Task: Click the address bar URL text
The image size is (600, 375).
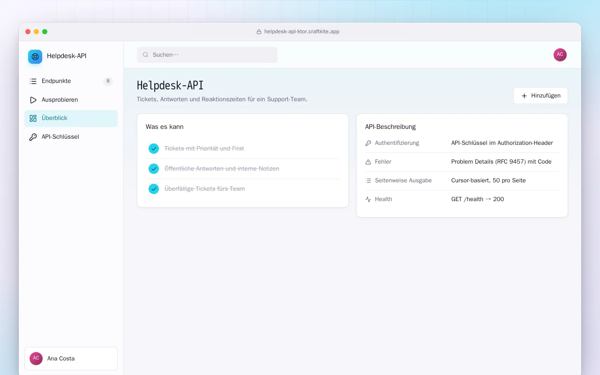Action: (302, 32)
